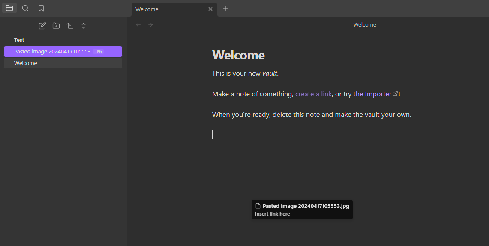Image resolution: width=489 pixels, height=246 pixels.
Task: Open Pasted image 20240417105553 file
Action: point(52,51)
